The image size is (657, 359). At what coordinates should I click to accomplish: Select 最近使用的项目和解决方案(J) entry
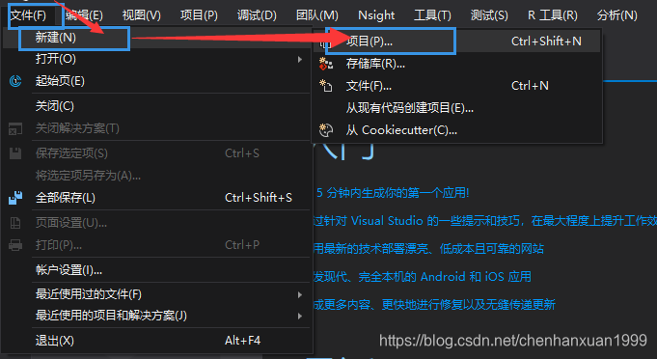(x=157, y=316)
